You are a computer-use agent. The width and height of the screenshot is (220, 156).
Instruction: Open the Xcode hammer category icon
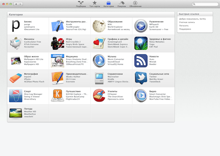(x=58, y=26)
